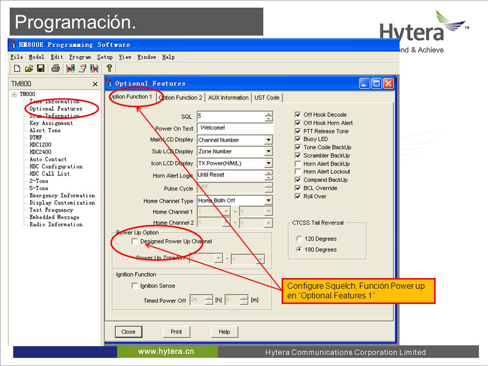Minimize the Optional Features window

[x=364, y=83]
